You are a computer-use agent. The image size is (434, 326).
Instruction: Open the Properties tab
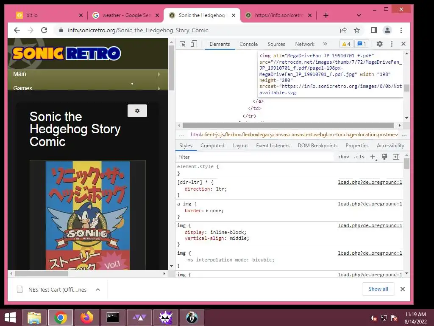[x=357, y=146]
